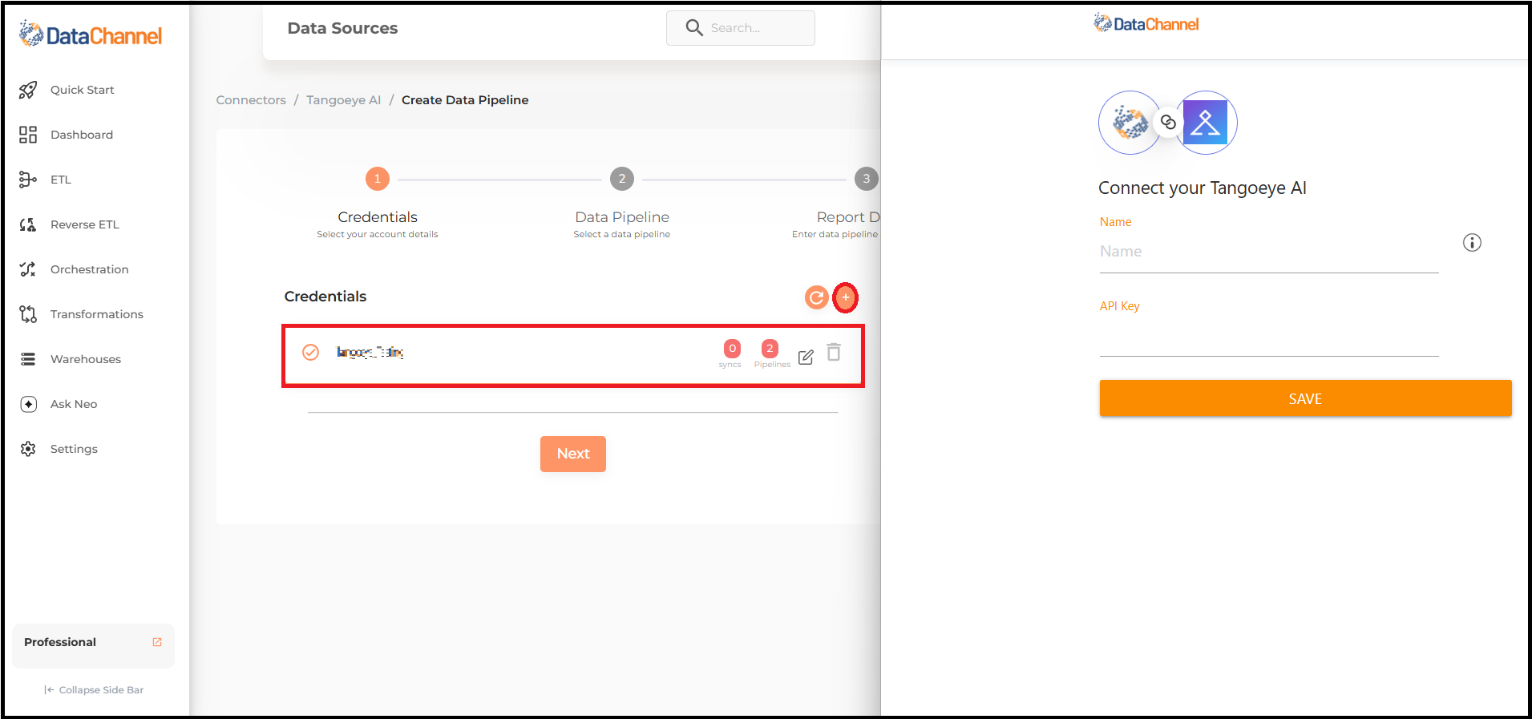Screen dimensions: 1532x719
Task: Navigate to Reverse ETL
Action: [84, 224]
